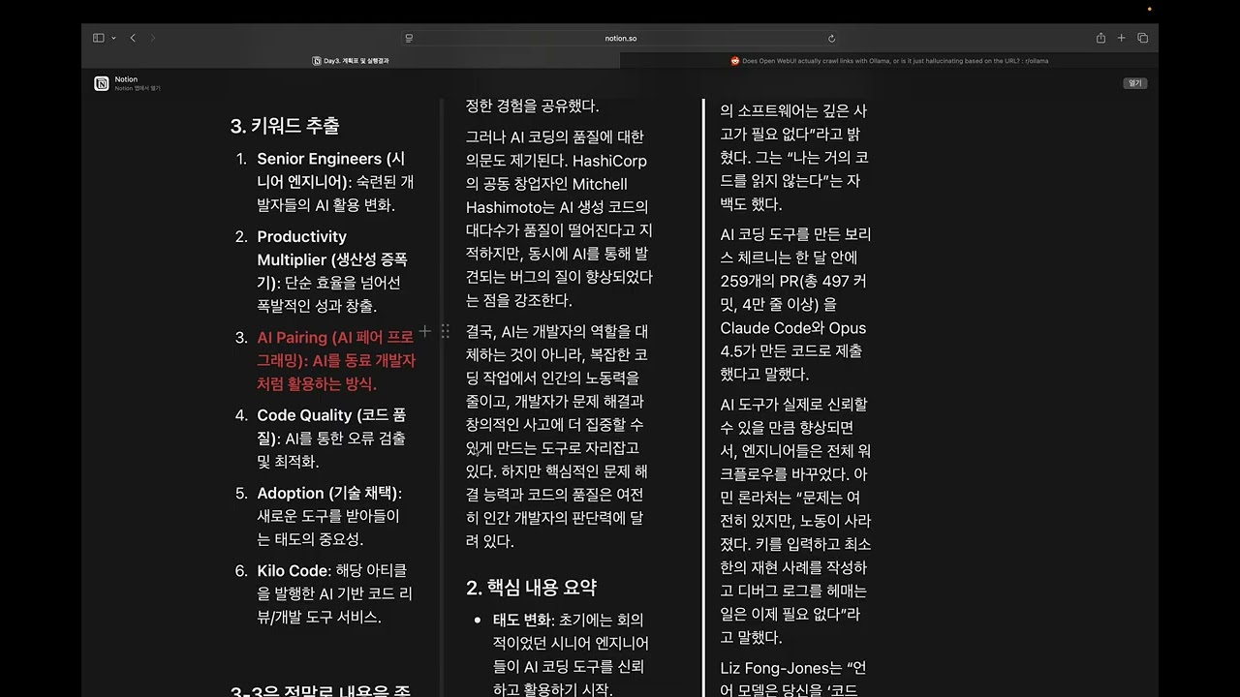
Task: Open the sidebar tab groups dropdown arrow
Action: pyautogui.click(x=113, y=38)
